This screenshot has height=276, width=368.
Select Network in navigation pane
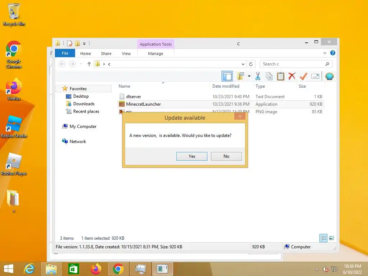click(x=78, y=142)
